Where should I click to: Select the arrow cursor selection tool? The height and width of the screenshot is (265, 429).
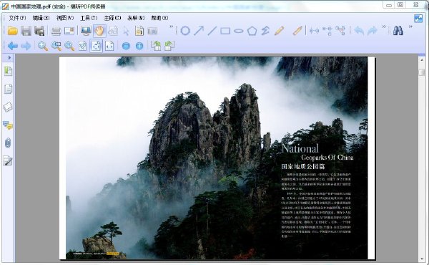[126, 31]
